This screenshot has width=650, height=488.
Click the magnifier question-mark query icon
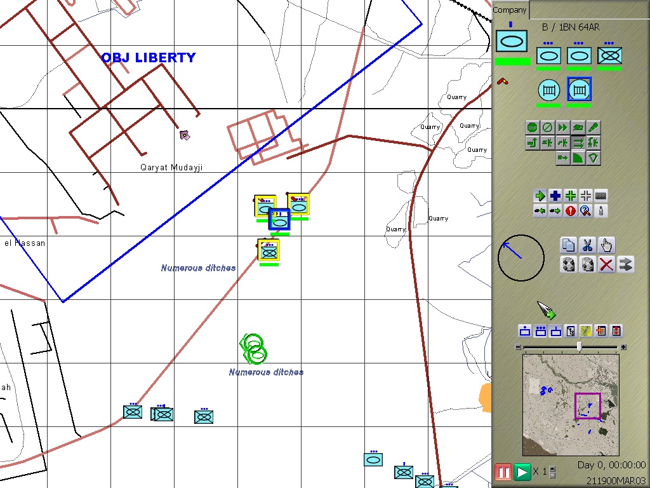[585, 211]
